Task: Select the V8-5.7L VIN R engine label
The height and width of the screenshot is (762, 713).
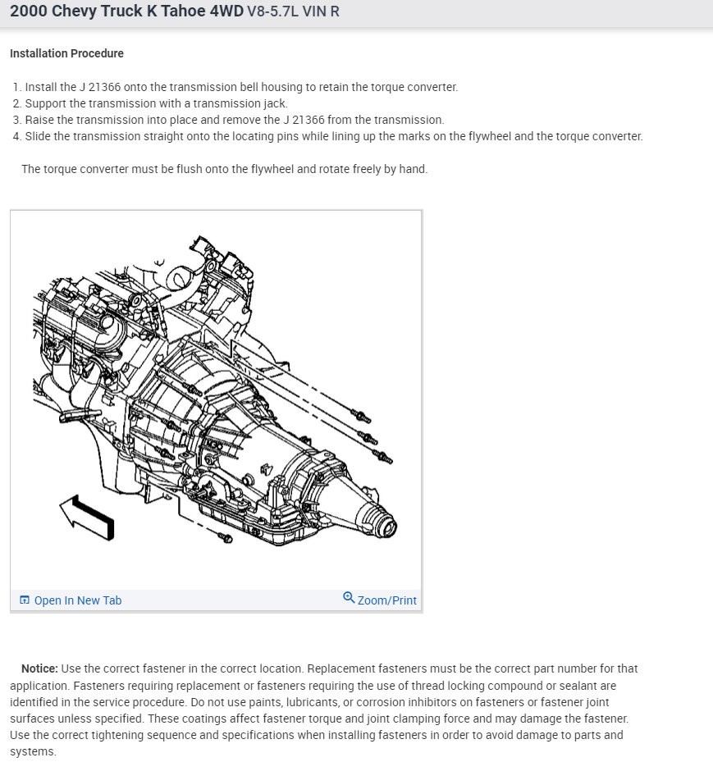Action: click(x=292, y=12)
